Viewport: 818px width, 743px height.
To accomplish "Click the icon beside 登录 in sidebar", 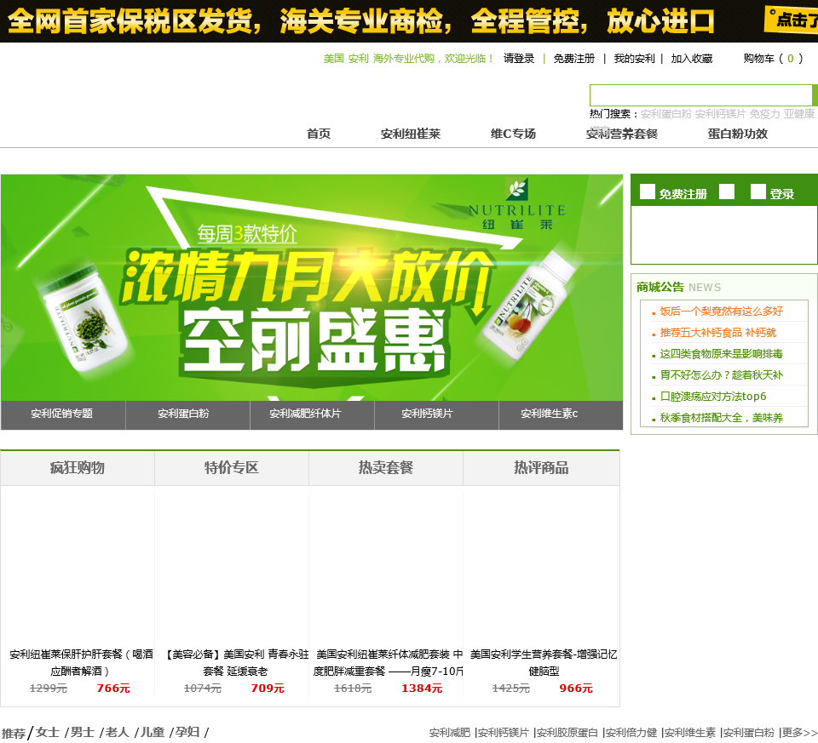I will (758, 191).
